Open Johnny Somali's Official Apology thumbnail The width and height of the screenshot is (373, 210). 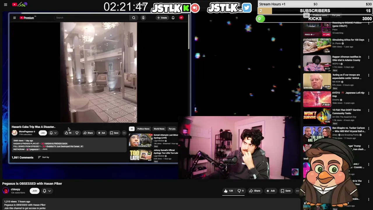pyautogui.click(x=140, y=155)
